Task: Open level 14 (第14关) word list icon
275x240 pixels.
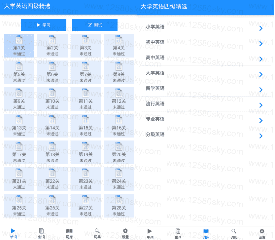Action: (x=52, y=120)
